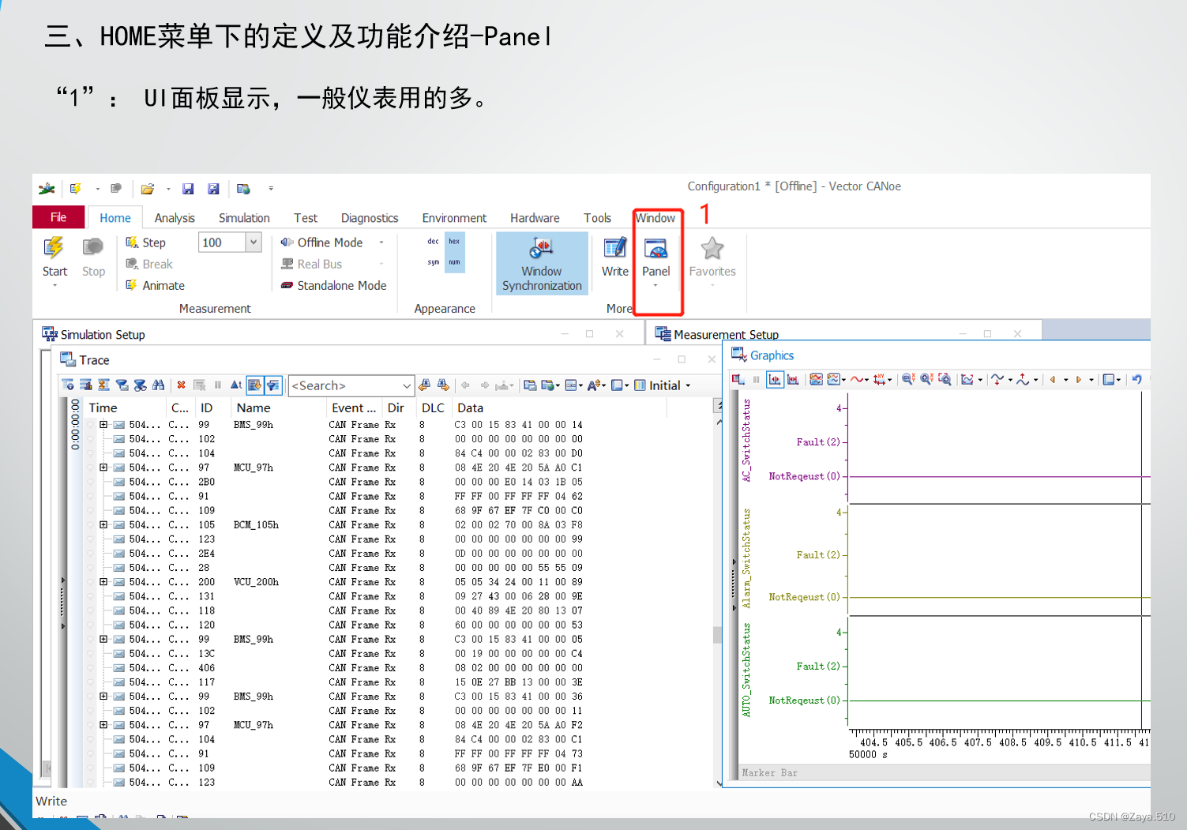Expand the Trace search box dropdown
This screenshot has height=830, width=1187.
click(406, 385)
